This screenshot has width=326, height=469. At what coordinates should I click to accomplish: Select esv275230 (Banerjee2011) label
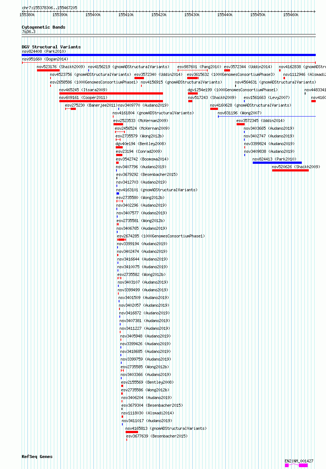pos(91,105)
